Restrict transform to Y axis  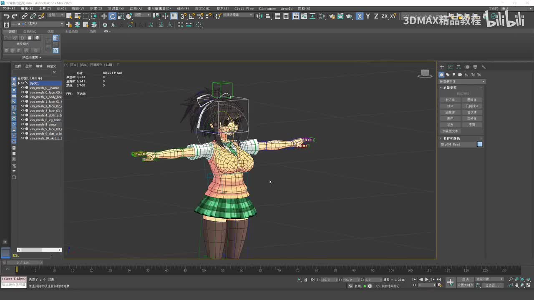point(368,16)
